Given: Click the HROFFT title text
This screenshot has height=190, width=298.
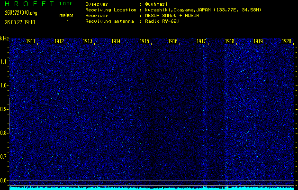Looking at the screenshot, I should click(27, 4).
